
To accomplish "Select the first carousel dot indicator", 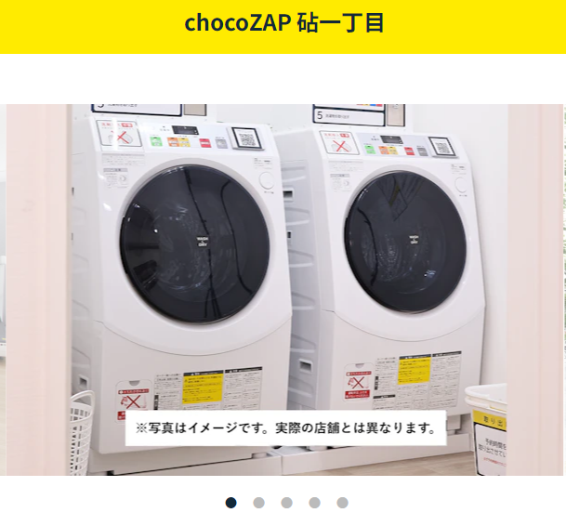I will pos(231,503).
